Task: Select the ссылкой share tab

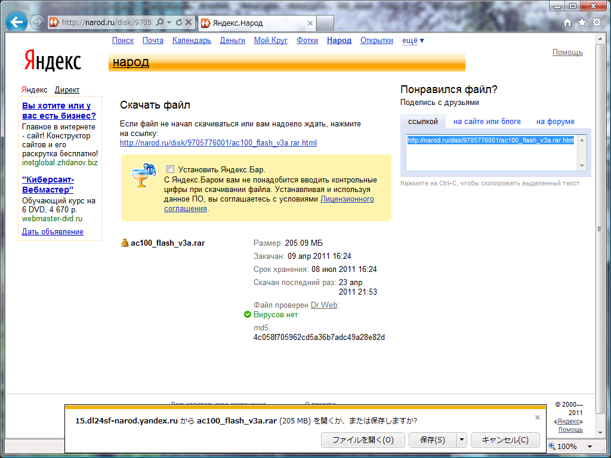Action: pos(423,122)
